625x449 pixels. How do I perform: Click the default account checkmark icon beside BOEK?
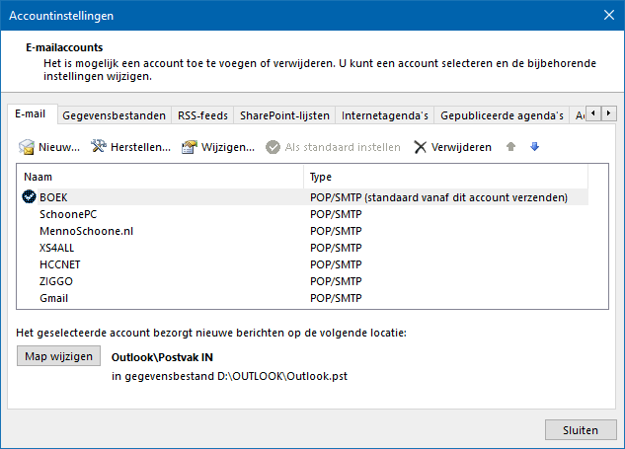(29, 196)
